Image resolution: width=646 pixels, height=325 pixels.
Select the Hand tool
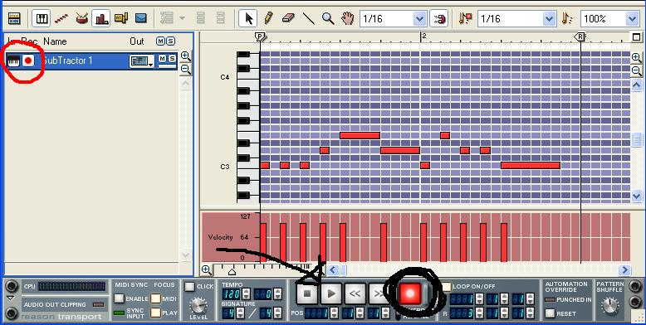pos(348,18)
